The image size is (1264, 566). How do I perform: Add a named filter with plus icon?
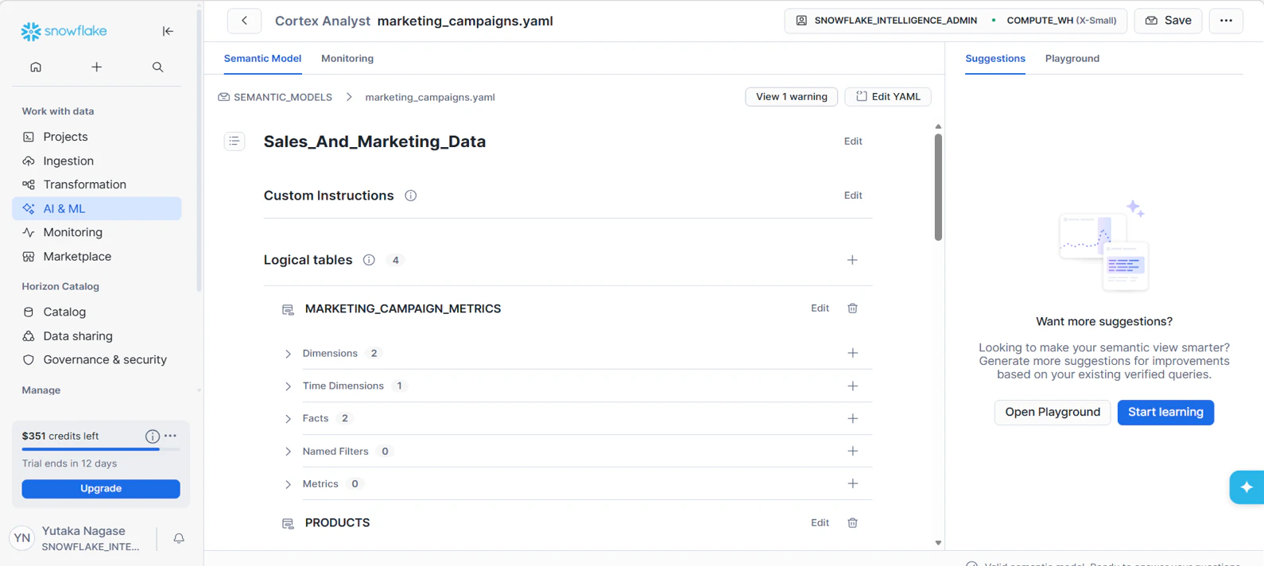[852, 452]
